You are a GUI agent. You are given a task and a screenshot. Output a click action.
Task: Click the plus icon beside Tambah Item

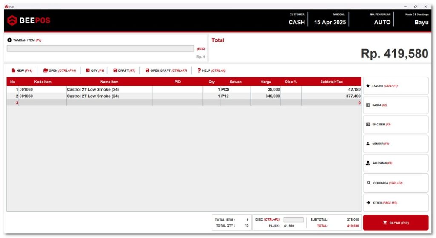pos(9,40)
